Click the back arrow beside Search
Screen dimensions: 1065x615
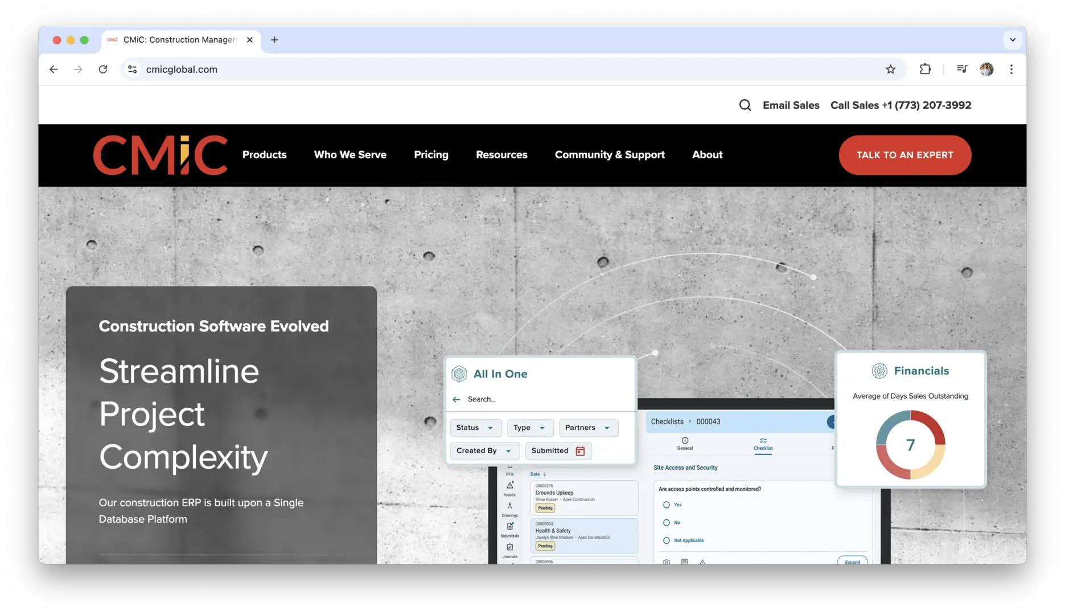[456, 400]
